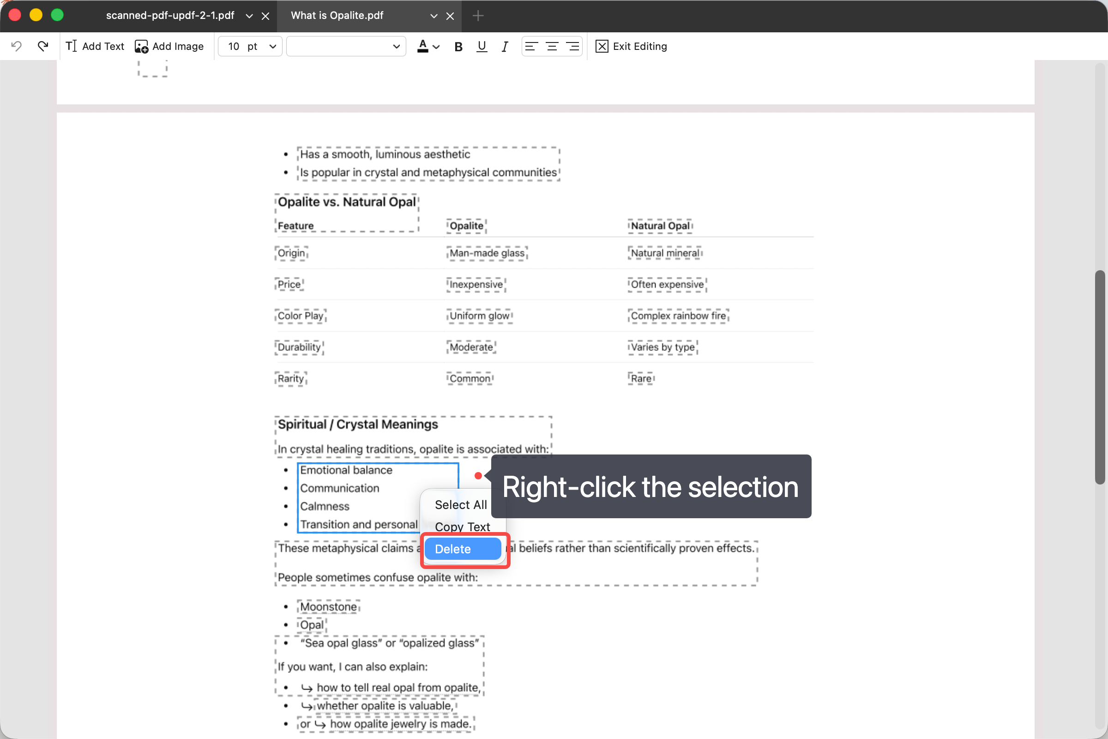Click the font color A icon
This screenshot has width=1108, height=739.
[x=422, y=46]
